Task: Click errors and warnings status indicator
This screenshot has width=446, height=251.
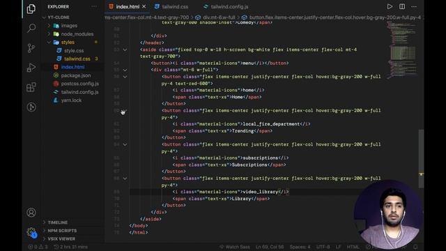Action: pos(38,247)
